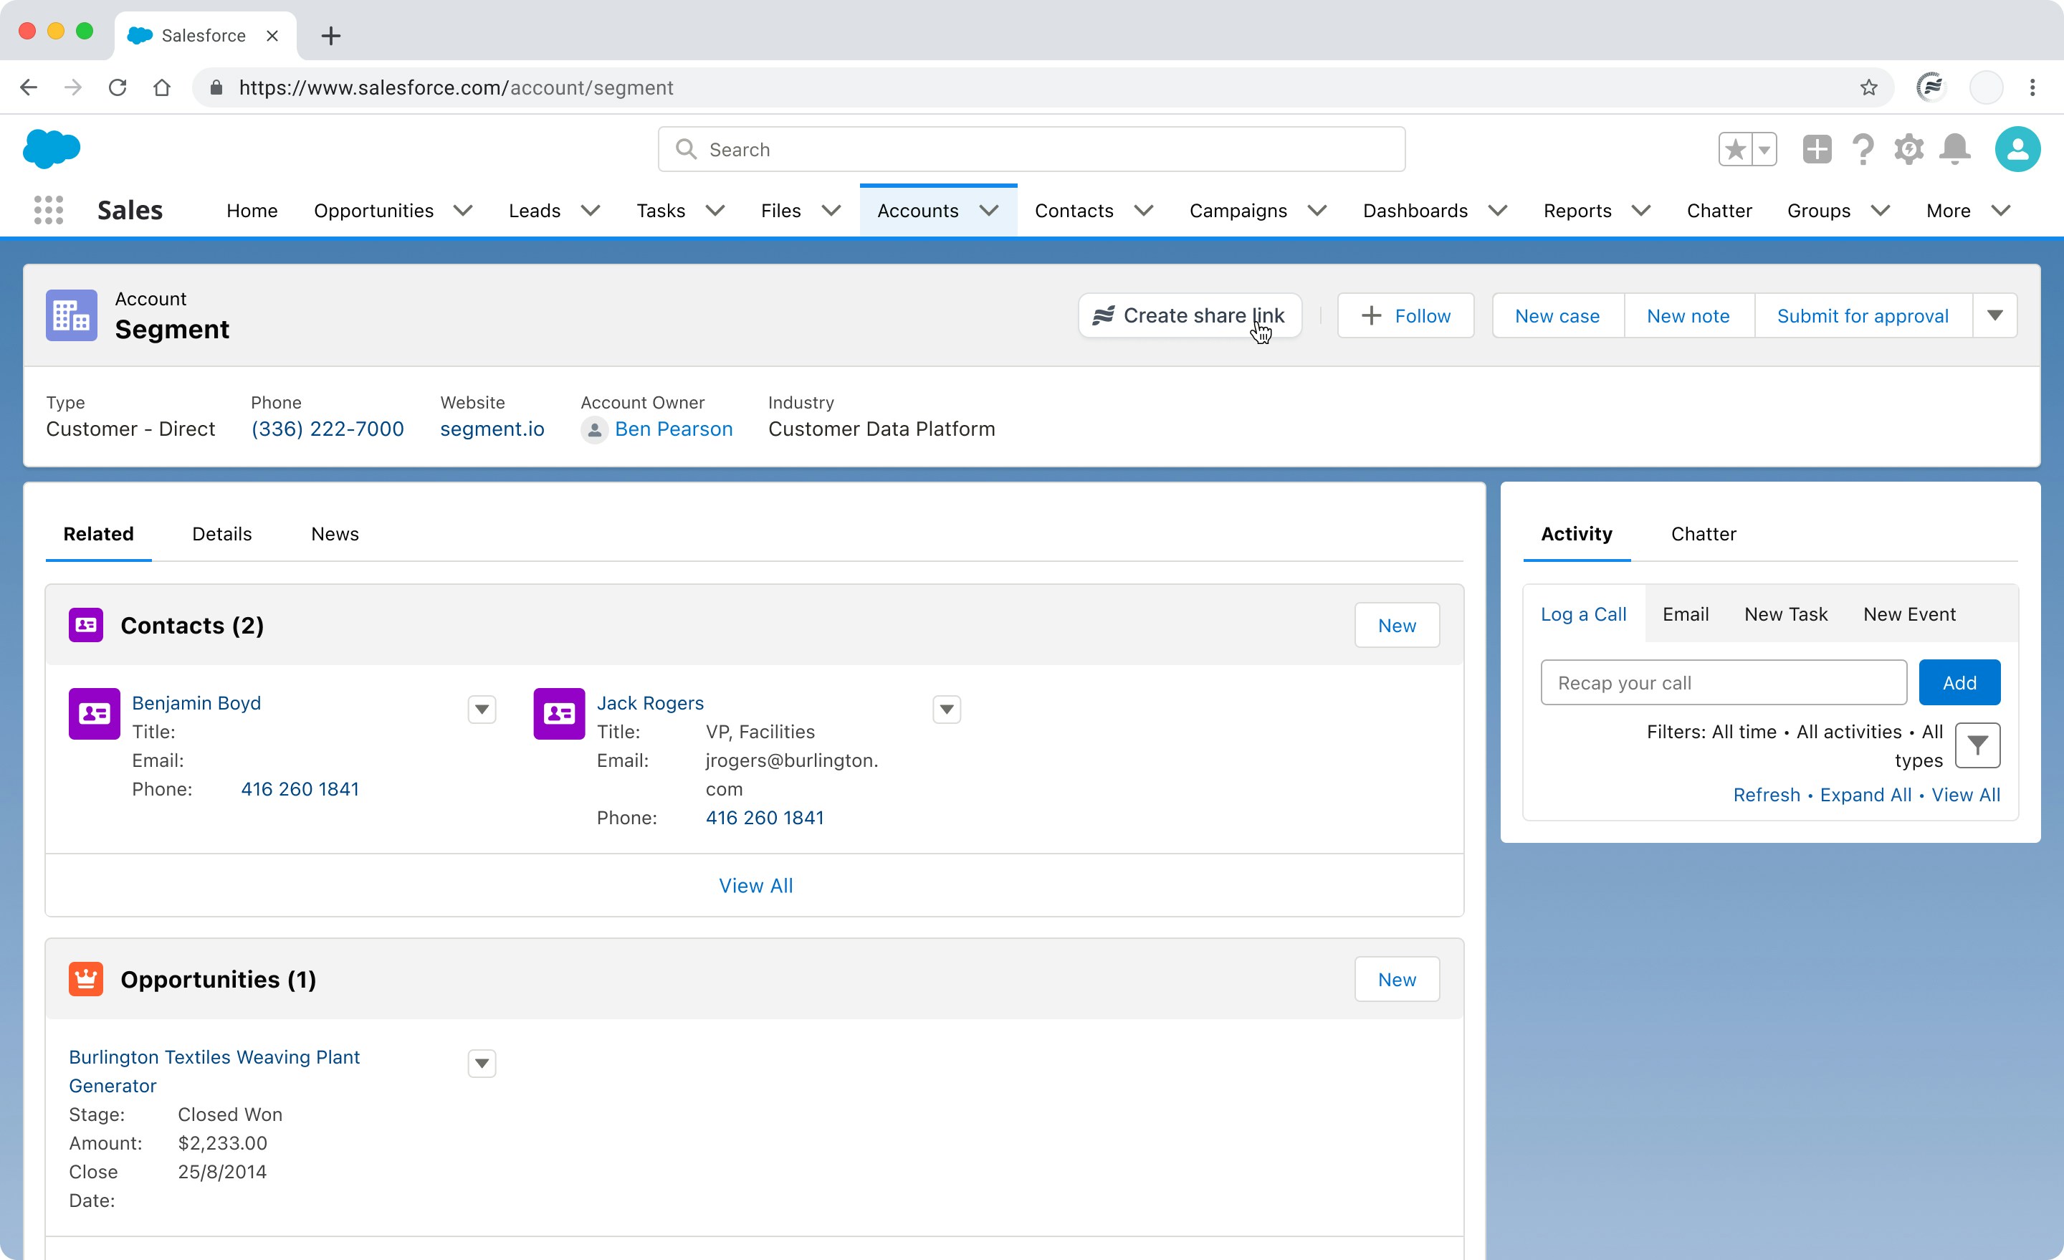
Task: Click the Opportunities section crown icon
Action: [85, 978]
